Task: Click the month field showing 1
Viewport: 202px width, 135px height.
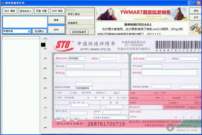Action: pos(68,119)
